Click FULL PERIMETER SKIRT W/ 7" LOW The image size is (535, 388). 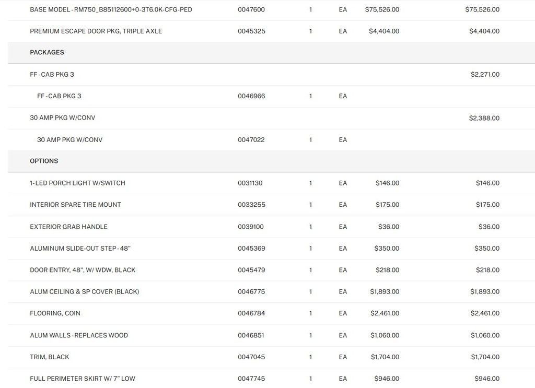coord(83,379)
